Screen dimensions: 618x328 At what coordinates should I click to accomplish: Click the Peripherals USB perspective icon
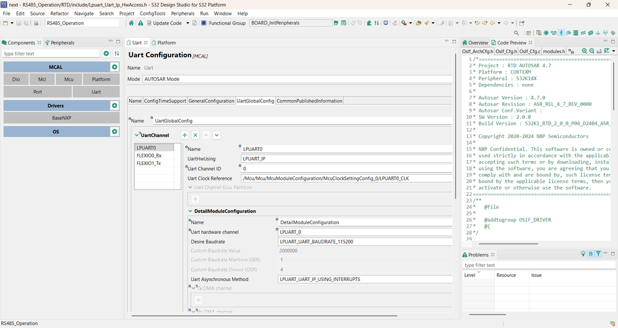[561, 33]
